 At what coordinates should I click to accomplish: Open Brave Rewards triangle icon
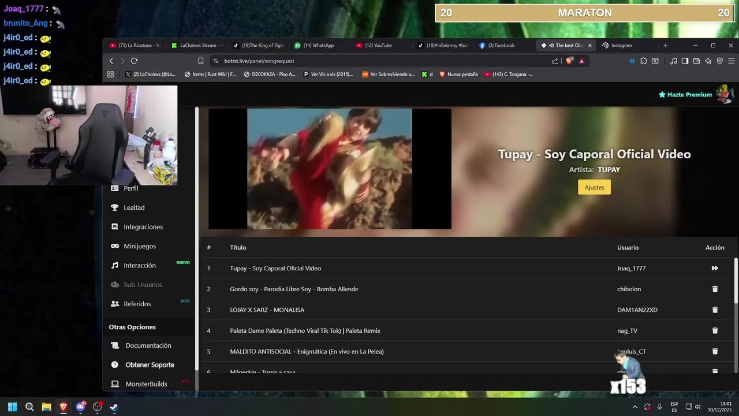[581, 61]
